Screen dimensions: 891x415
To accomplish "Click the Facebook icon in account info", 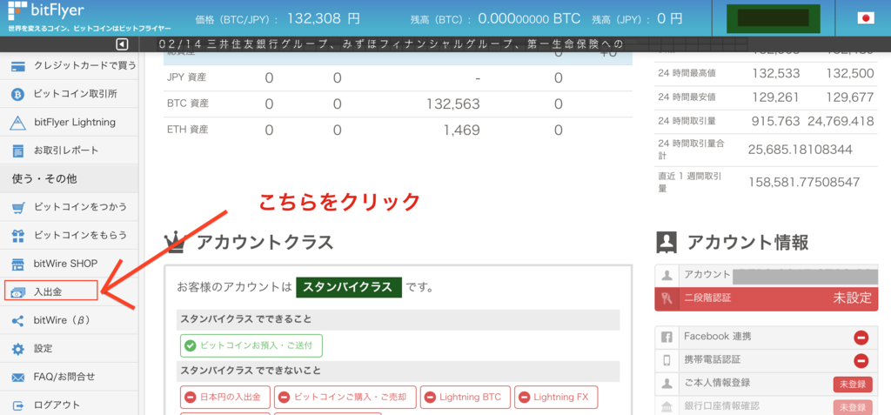I will coord(667,337).
